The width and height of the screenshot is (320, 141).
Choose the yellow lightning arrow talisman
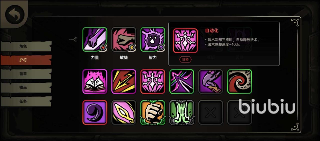tap(124, 81)
